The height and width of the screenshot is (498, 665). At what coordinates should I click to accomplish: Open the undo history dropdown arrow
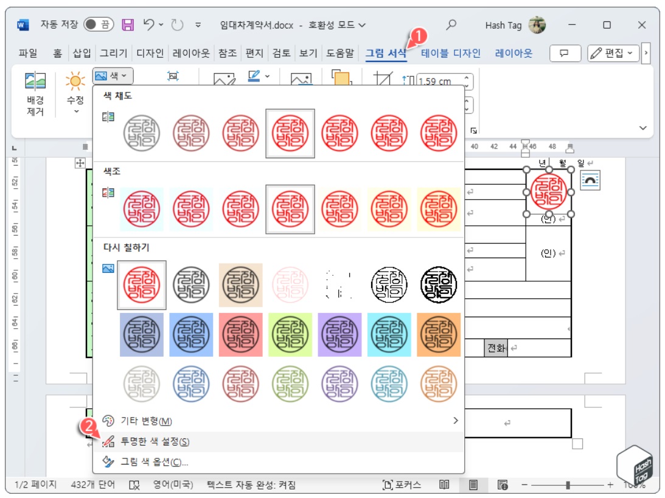[161, 24]
